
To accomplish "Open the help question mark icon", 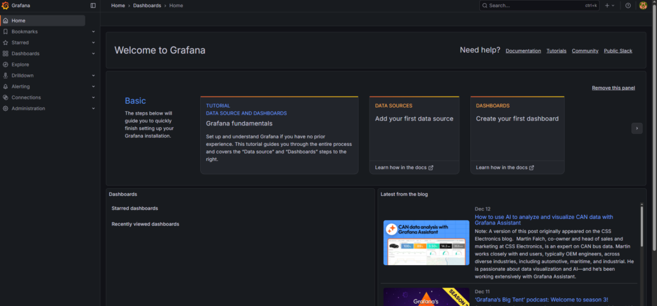I will pyautogui.click(x=628, y=5).
